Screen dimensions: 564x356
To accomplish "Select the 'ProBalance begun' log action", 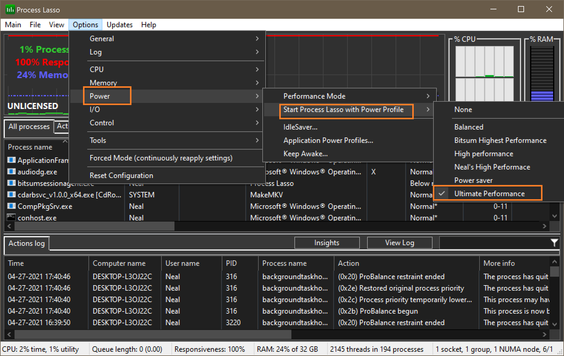I will coord(378,311).
